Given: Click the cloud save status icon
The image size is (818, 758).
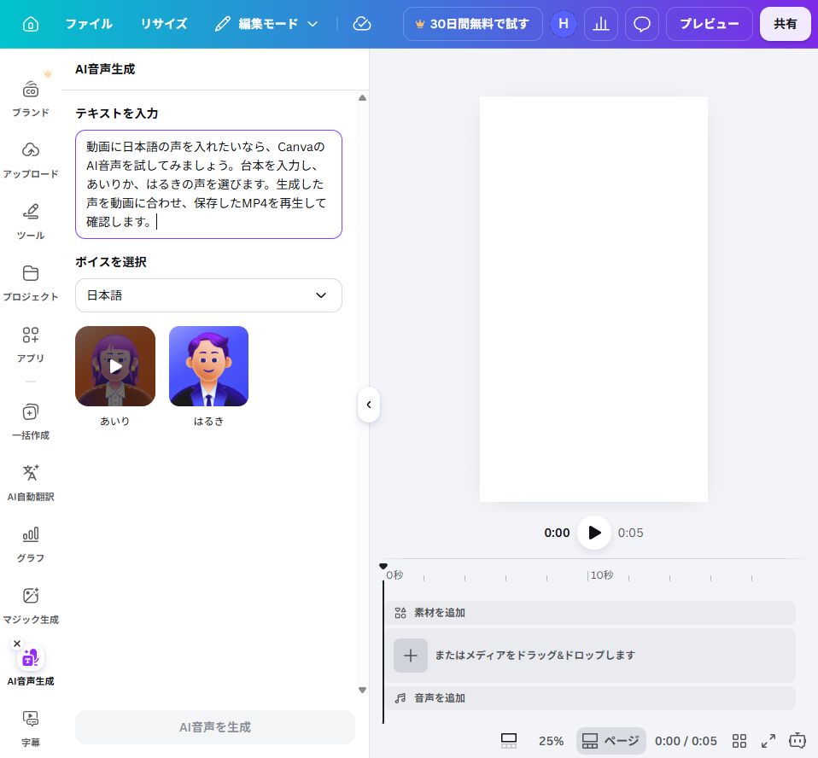Looking at the screenshot, I should [361, 24].
